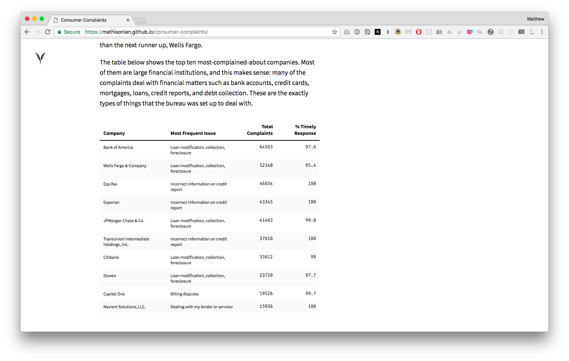The width and height of the screenshot is (569, 361).
Task: Open the React developer tools extension
Action: 429,32
